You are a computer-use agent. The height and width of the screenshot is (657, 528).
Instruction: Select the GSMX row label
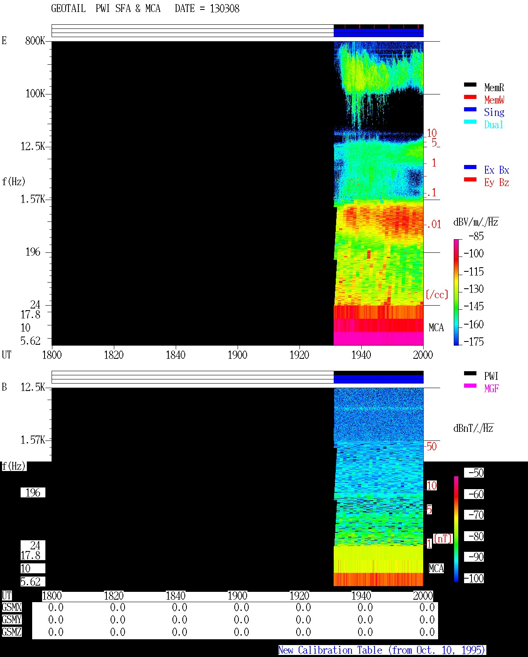tap(12, 607)
